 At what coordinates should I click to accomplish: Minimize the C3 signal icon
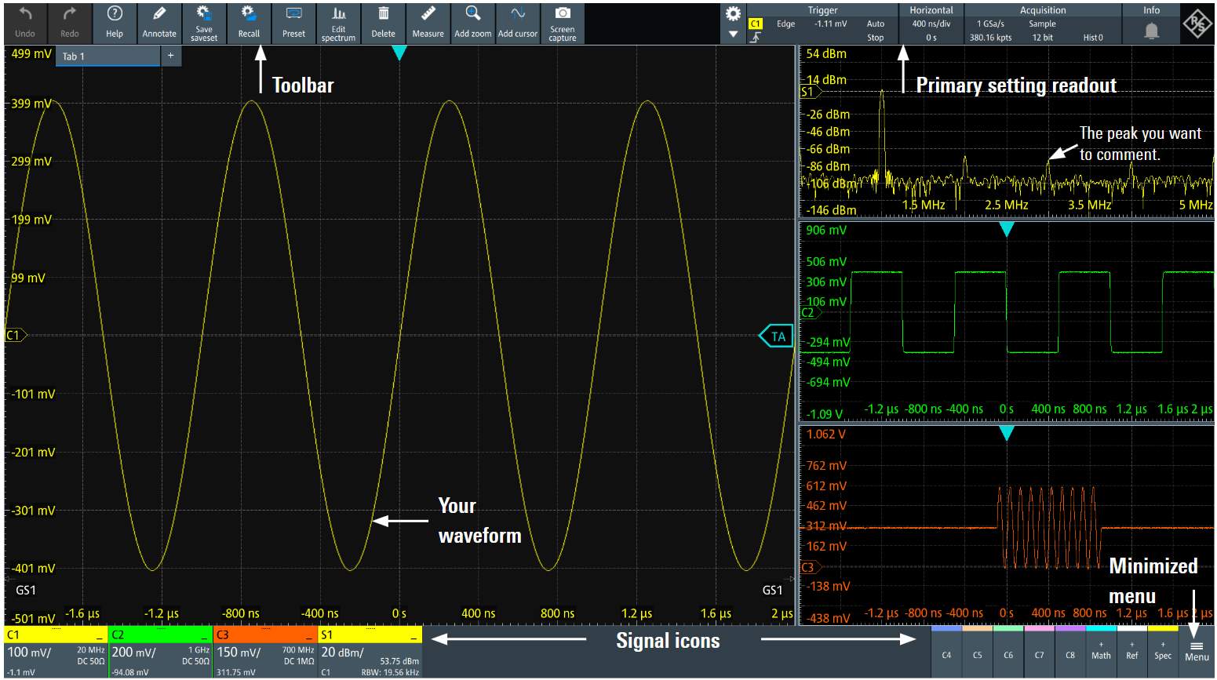click(309, 636)
